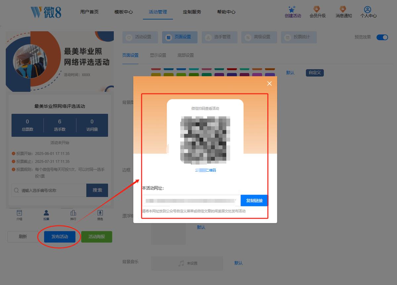Image resolution: width=397 pixels, height=285 pixels.
Task: Click the 微8 logo
Action: pos(46,12)
